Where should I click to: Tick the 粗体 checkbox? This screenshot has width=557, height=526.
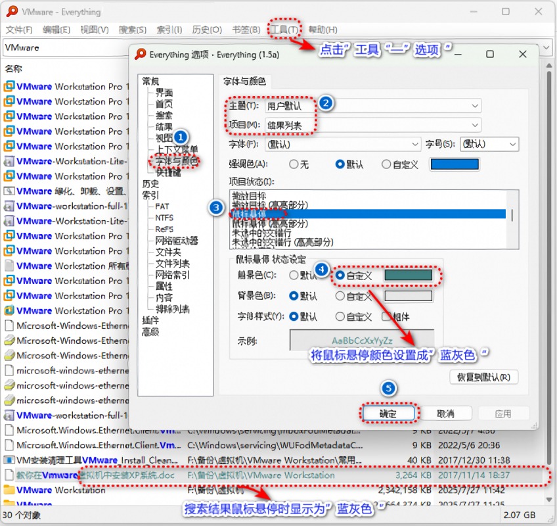pyautogui.click(x=386, y=316)
